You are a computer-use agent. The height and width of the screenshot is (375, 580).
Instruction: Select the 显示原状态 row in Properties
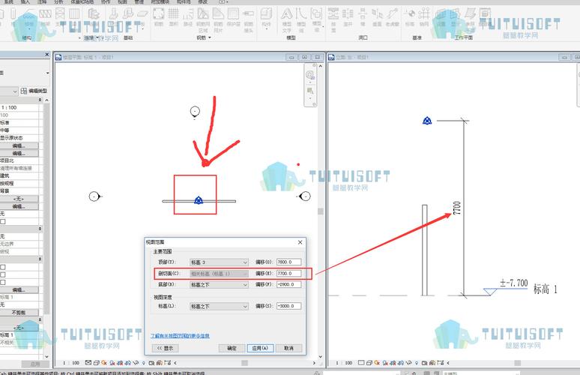[19, 138]
